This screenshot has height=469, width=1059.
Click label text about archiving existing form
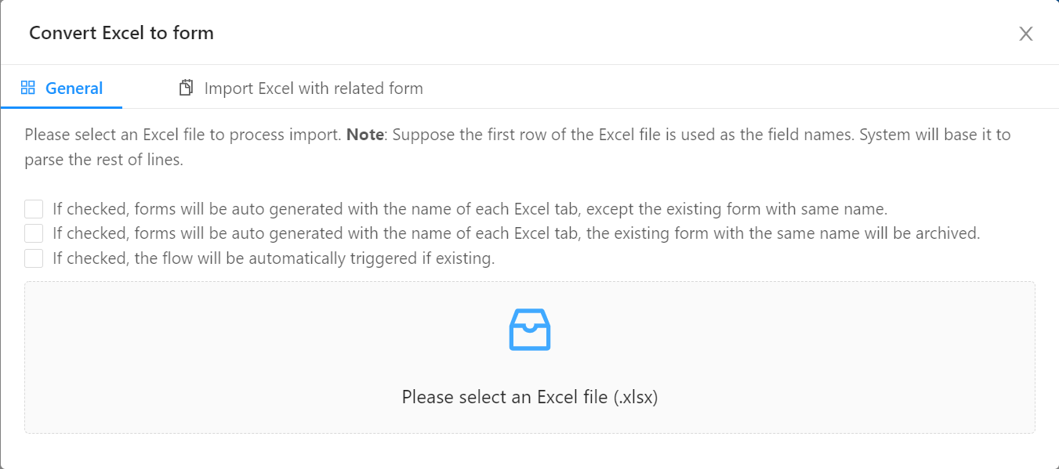pos(517,233)
